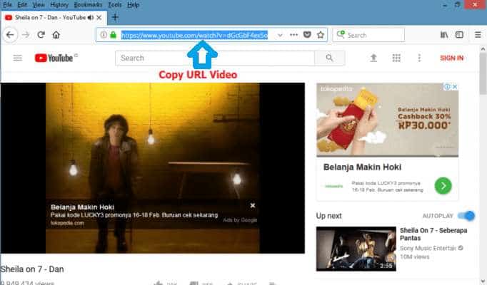Open address bar history dropdown arrow
The image size is (487, 285).
[280, 35]
